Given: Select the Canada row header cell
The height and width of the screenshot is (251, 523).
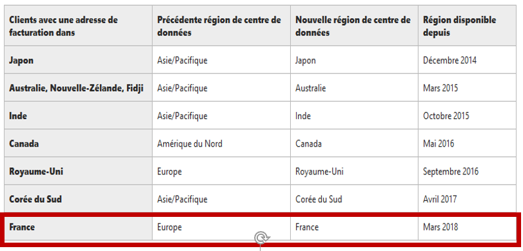Looking at the screenshot, I should [79, 144].
